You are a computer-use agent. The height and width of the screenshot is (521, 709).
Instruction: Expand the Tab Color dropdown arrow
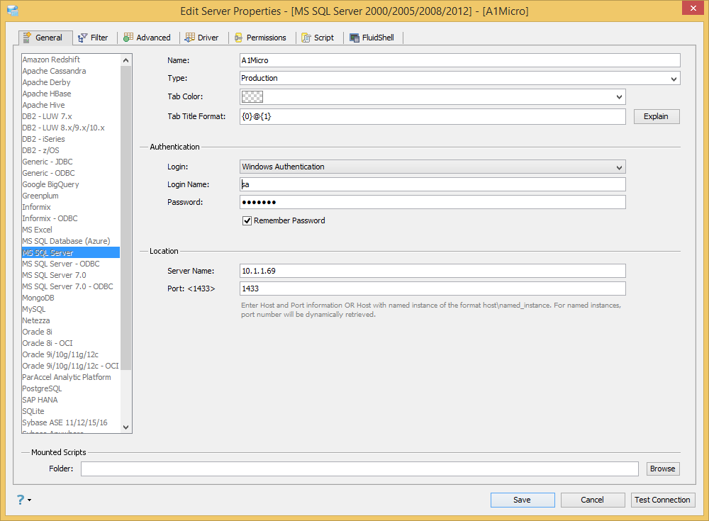tap(619, 97)
